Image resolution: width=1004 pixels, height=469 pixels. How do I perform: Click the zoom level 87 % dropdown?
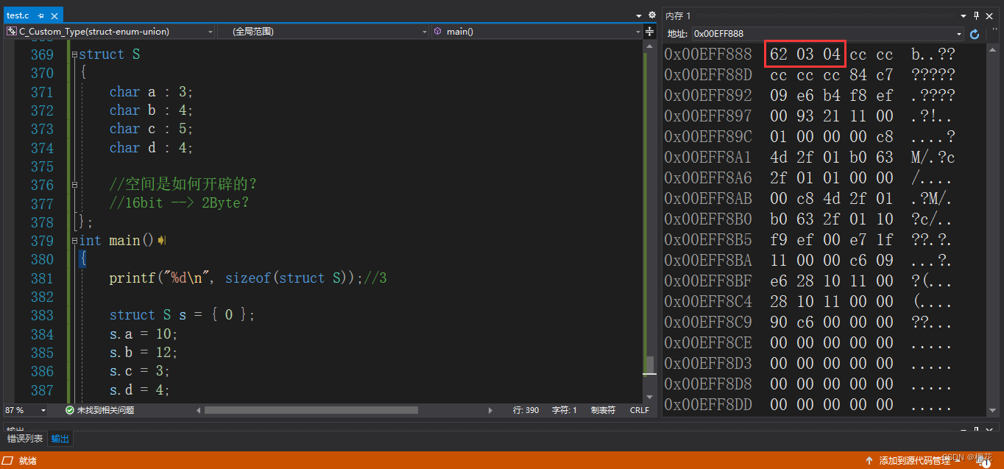(26, 410)
